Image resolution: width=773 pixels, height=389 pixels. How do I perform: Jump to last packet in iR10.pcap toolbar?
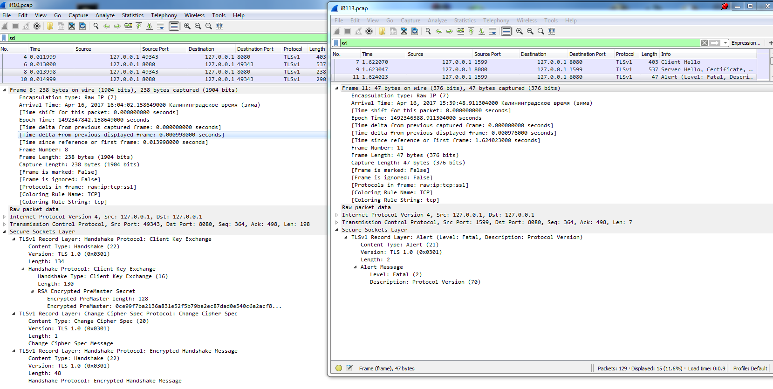tap(150, 26)
